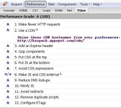
Task: Switch to the Script tab
Action: pos(46,10)
